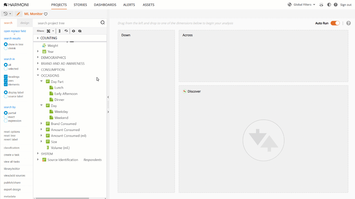Image resolution: width=355 pixels, height=199 pixels.
Task: Click the Size axis icon
Action: pos(48,142)
